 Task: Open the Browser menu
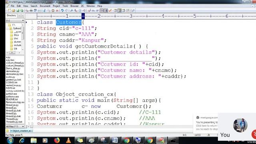pyautogui.click(x=74, y=6)
